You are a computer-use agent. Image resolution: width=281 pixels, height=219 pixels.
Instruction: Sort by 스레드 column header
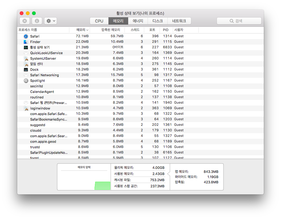(135, 30)
